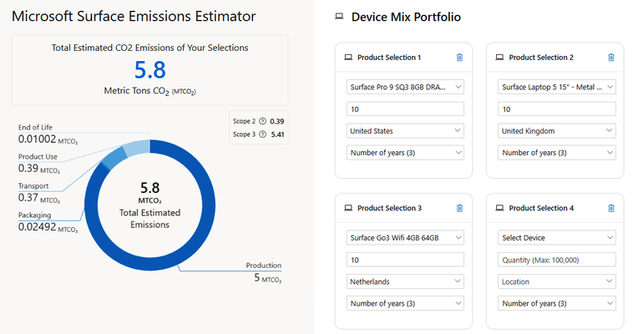The image size is (643, 334).
Task: Click the Device Mix Portfolio heading
Action: [x=406, y=17]
